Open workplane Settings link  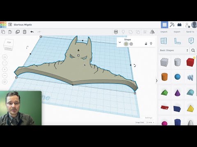(x=149, y=118)
